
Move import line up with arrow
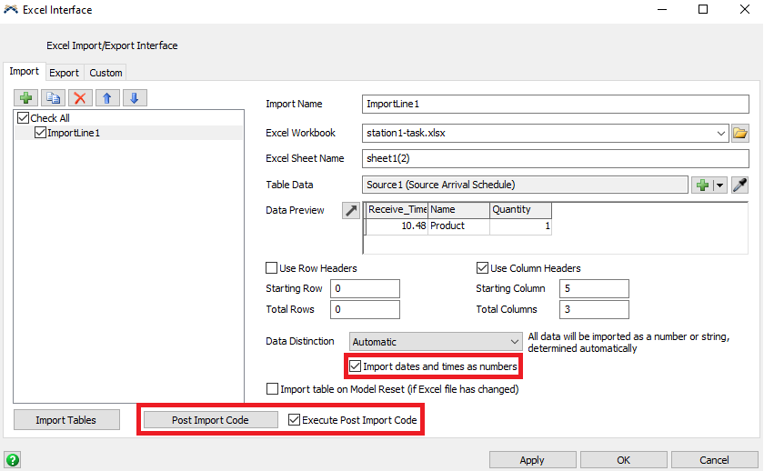click(107, 98)
